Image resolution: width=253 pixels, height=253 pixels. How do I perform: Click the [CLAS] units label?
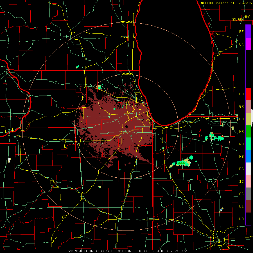(238, 19)
